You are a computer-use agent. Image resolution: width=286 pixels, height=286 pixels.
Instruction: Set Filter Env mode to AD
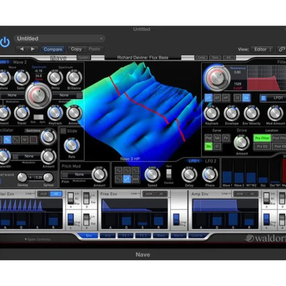56,194
